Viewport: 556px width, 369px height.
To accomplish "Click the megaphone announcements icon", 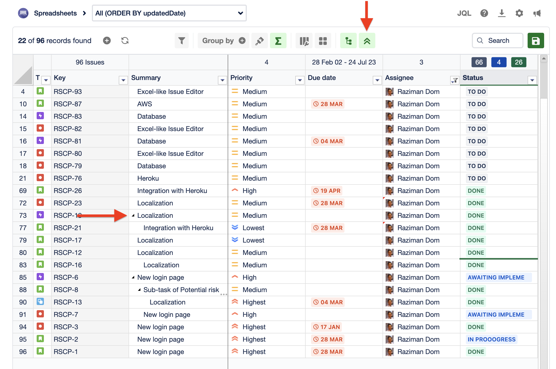I will (x=537, y=13).
